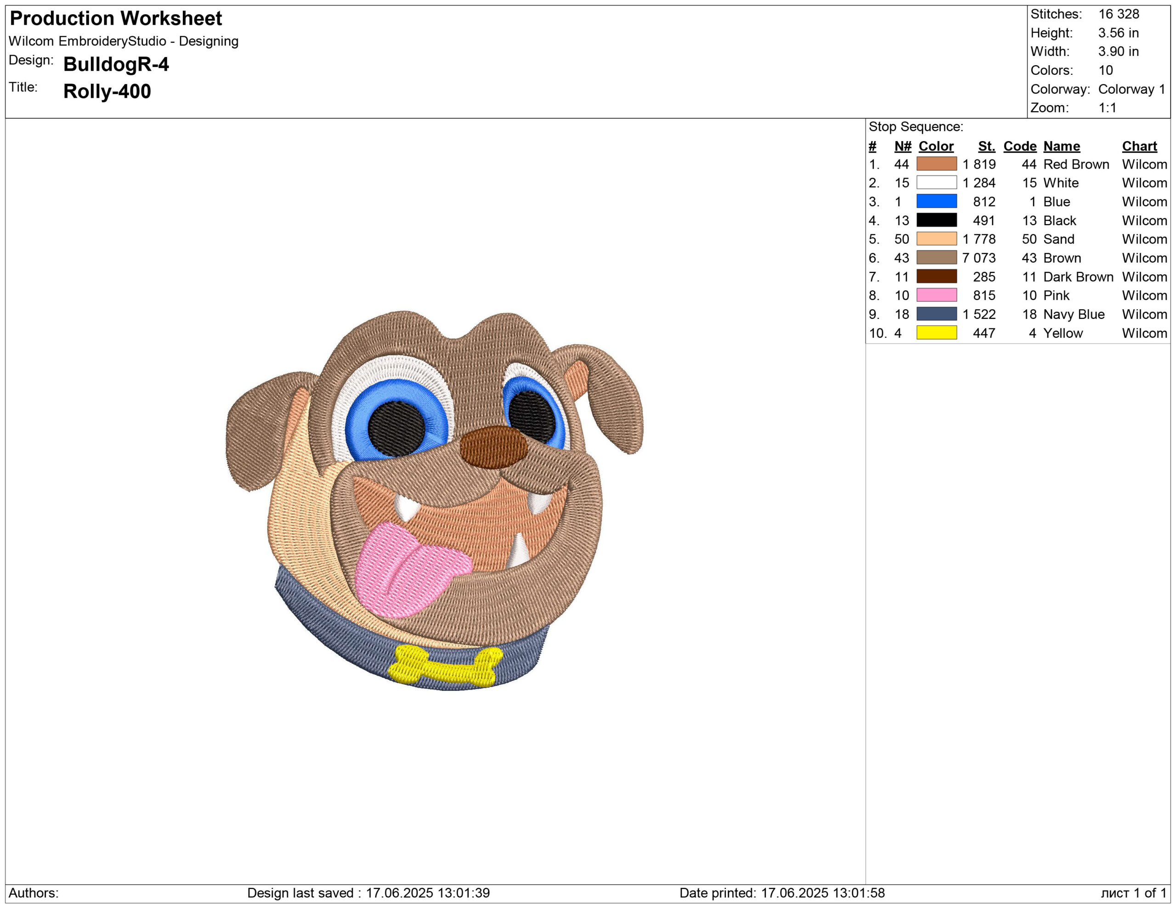Screen dimensions: 1176x905
Task: Select the Blue thread color swatch
Action: click(936, 201)
